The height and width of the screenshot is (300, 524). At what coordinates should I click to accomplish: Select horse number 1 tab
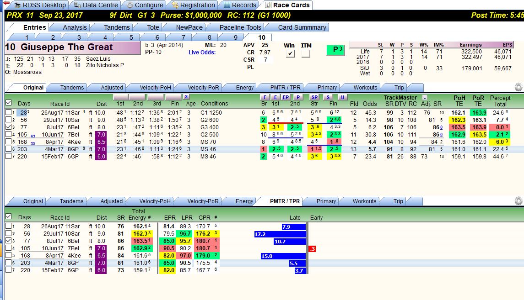click(x=27, y=37)
